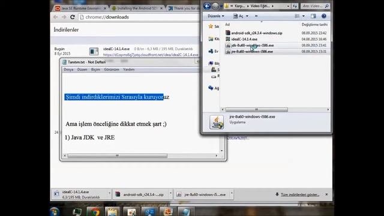Screen dimensions: 384x216
Task: Open the options arrow for the jre-8u60 download
Action: click(x=232, y=193)
